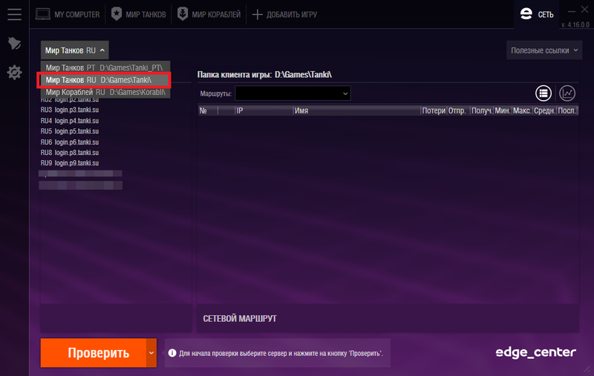Switch to table list view icon
This screenshot has width=594, height=376.
544,93
